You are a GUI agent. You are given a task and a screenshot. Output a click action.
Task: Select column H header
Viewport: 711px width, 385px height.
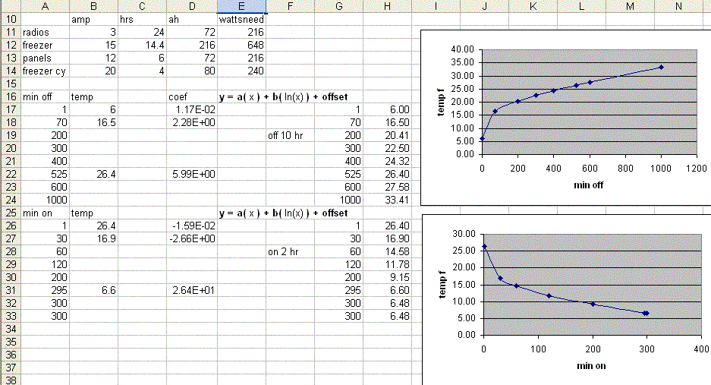click(x=387, y=6)
